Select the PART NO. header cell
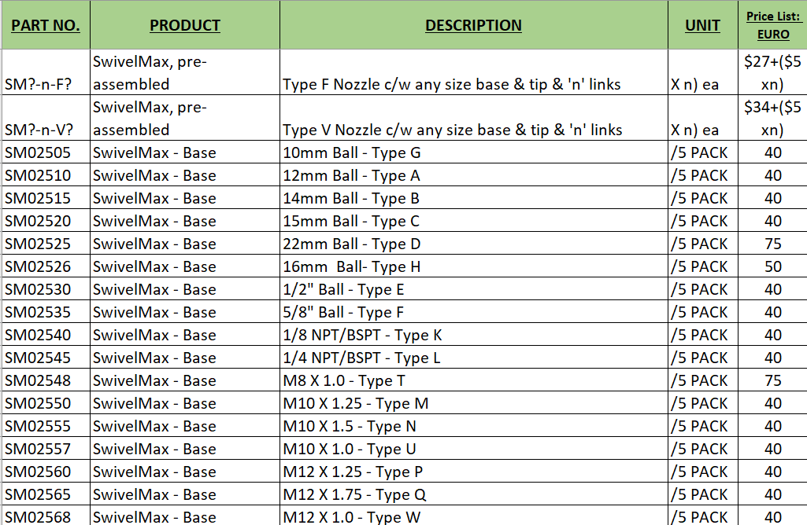 tap(46, 25)
